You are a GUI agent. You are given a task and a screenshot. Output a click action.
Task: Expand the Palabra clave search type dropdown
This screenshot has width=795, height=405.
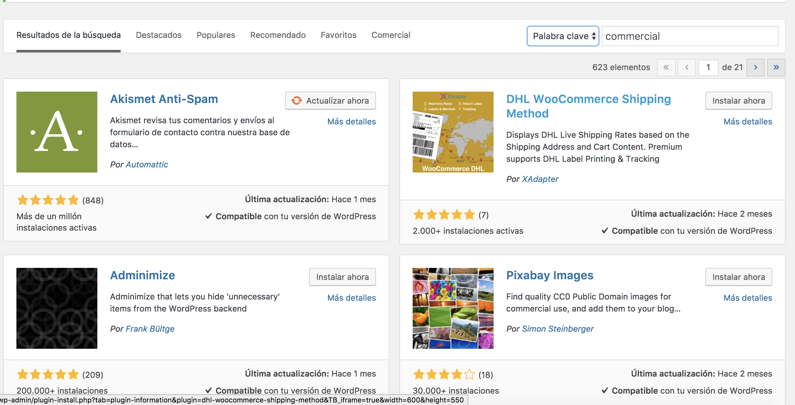563,36
